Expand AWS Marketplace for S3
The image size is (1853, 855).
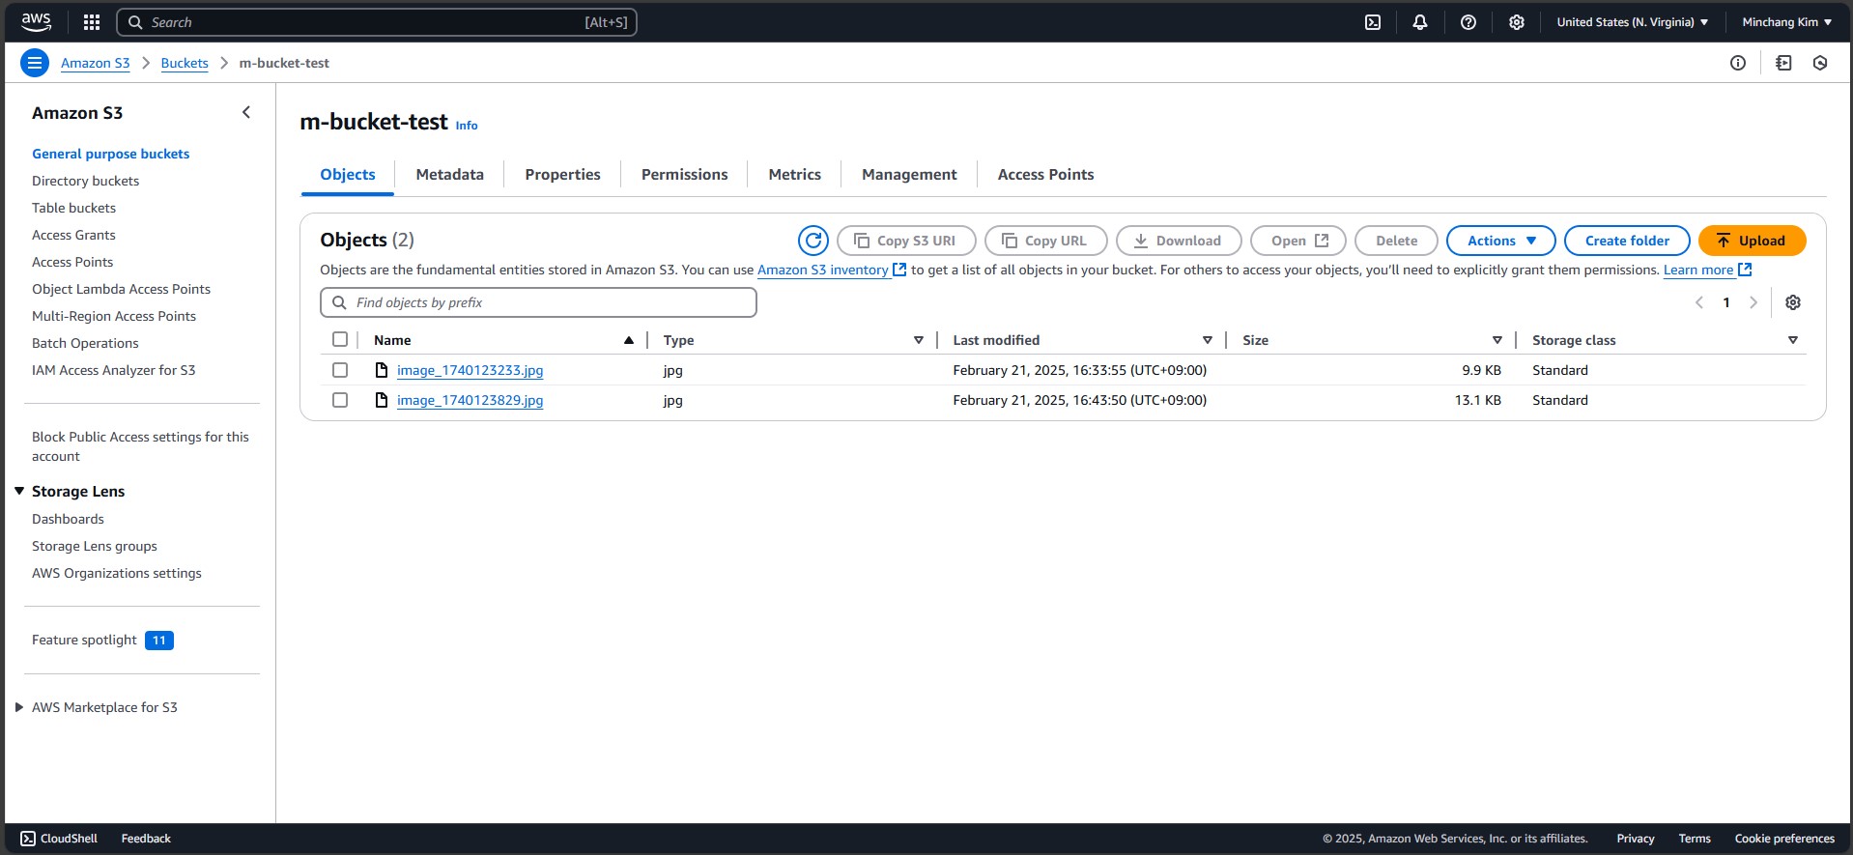[19, 707]
